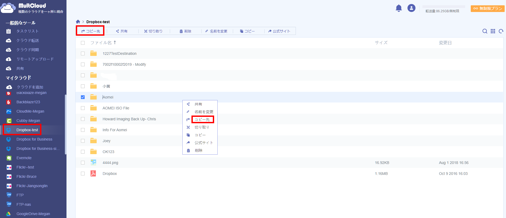506x218 pixels.
Task: Click the コピー先 toolbar button
Action: coord(91,31)
